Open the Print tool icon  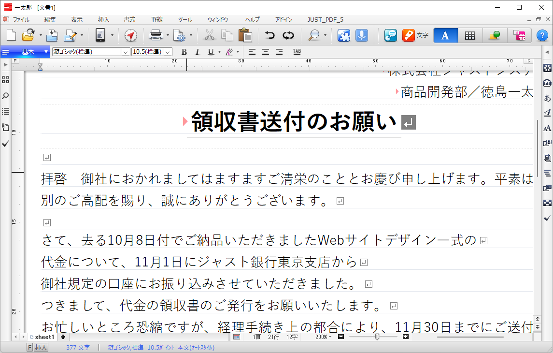pyautogui.click(x=156, y=35)
